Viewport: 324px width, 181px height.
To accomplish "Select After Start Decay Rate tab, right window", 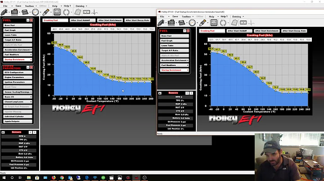I will tap(294, 31).
